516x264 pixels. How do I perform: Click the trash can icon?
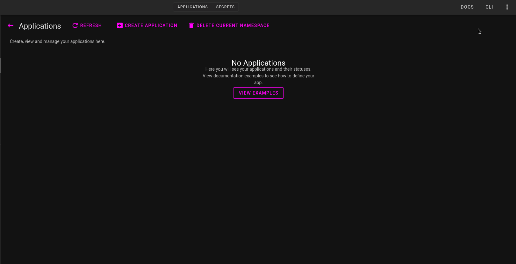(x=191, y=25)
